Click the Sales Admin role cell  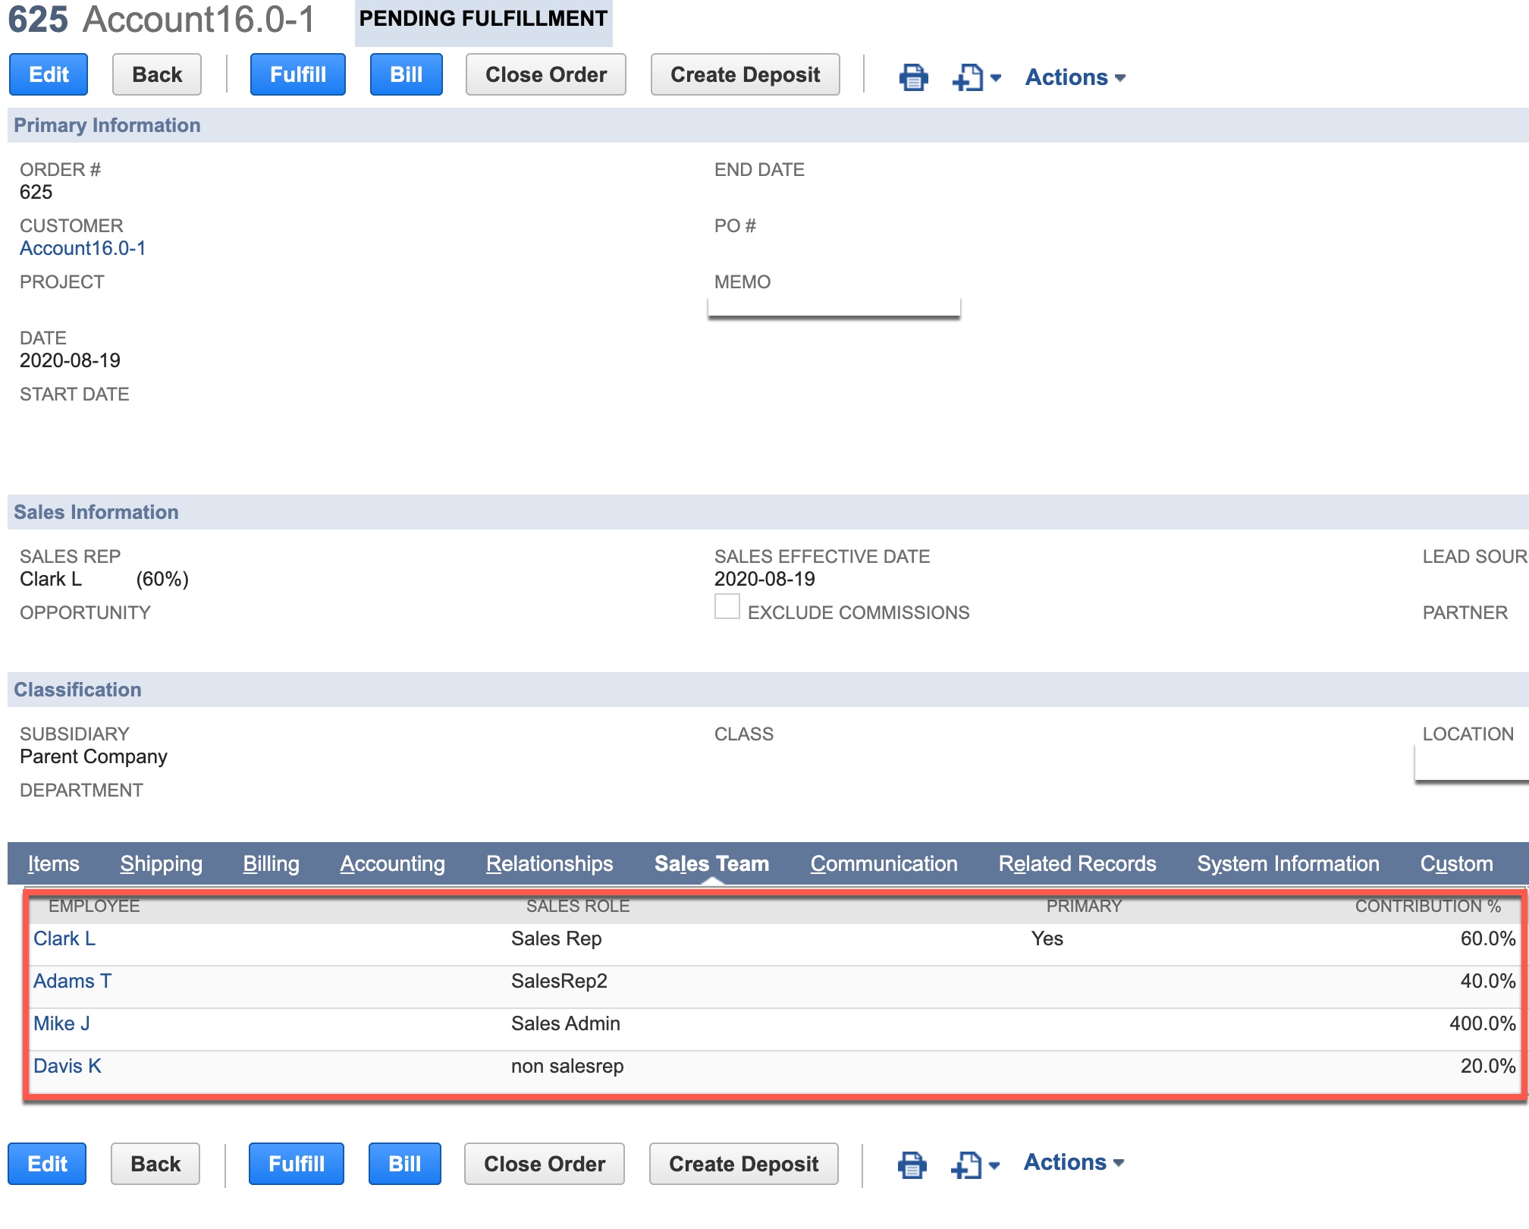click(x=566, y=1023)
